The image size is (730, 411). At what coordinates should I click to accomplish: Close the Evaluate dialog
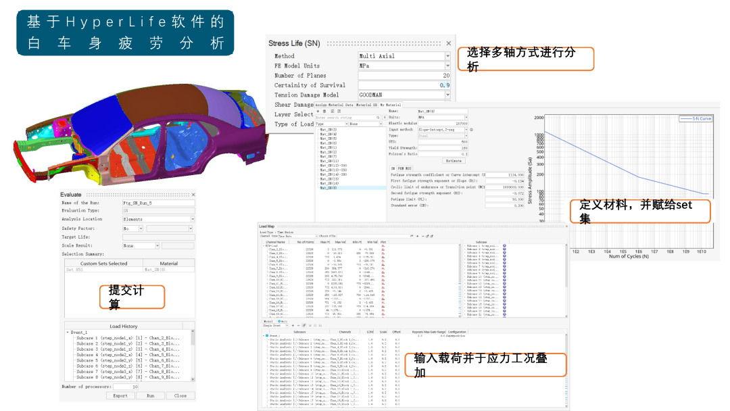tap(193, 195)
